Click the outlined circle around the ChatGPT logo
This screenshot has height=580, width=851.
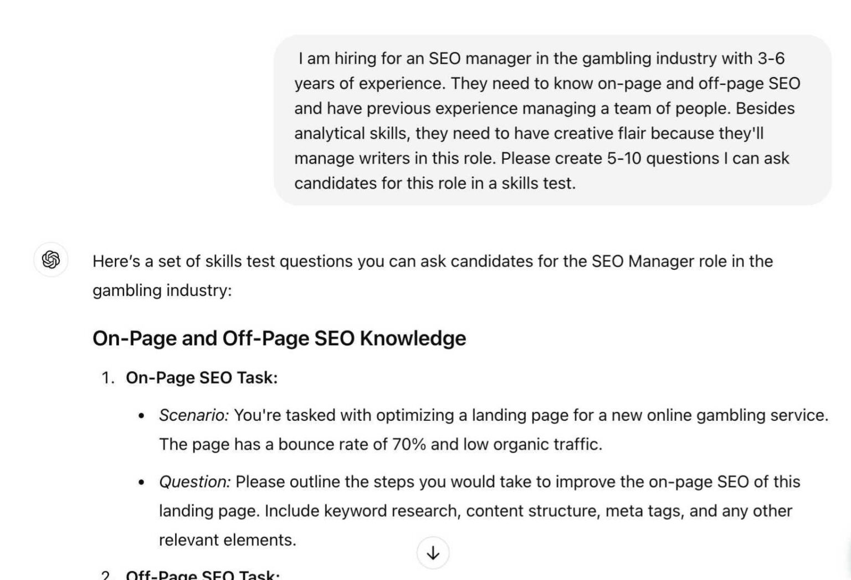[50, 261]
